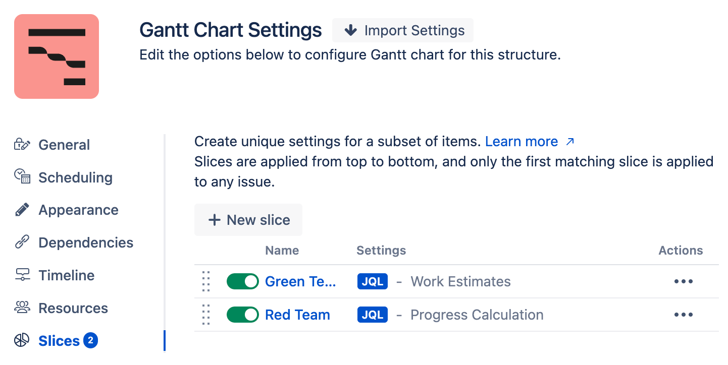Switch to the Dependencies settings tab
This screenshot has width=728, height=365.
tap(86, 242)
